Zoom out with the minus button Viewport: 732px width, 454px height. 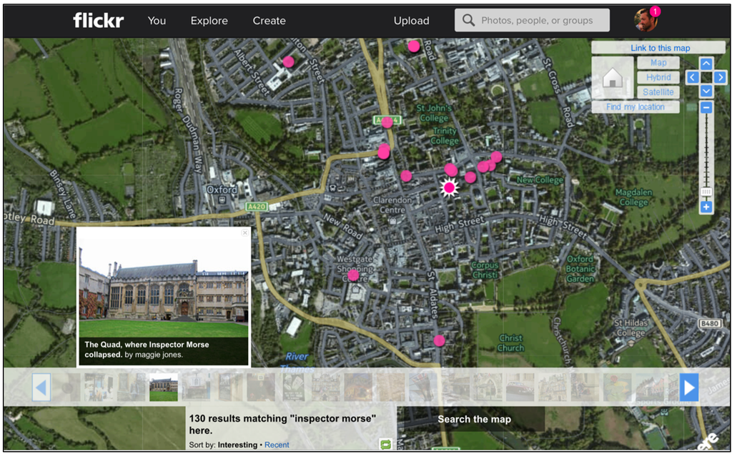coord(706,108)
